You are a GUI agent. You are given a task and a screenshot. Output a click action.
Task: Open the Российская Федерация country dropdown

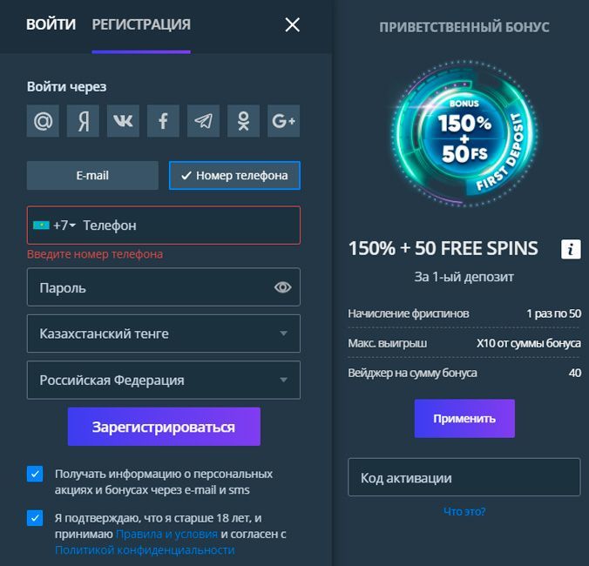(283, 381)
